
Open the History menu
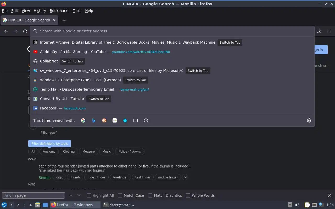(40, 11)
